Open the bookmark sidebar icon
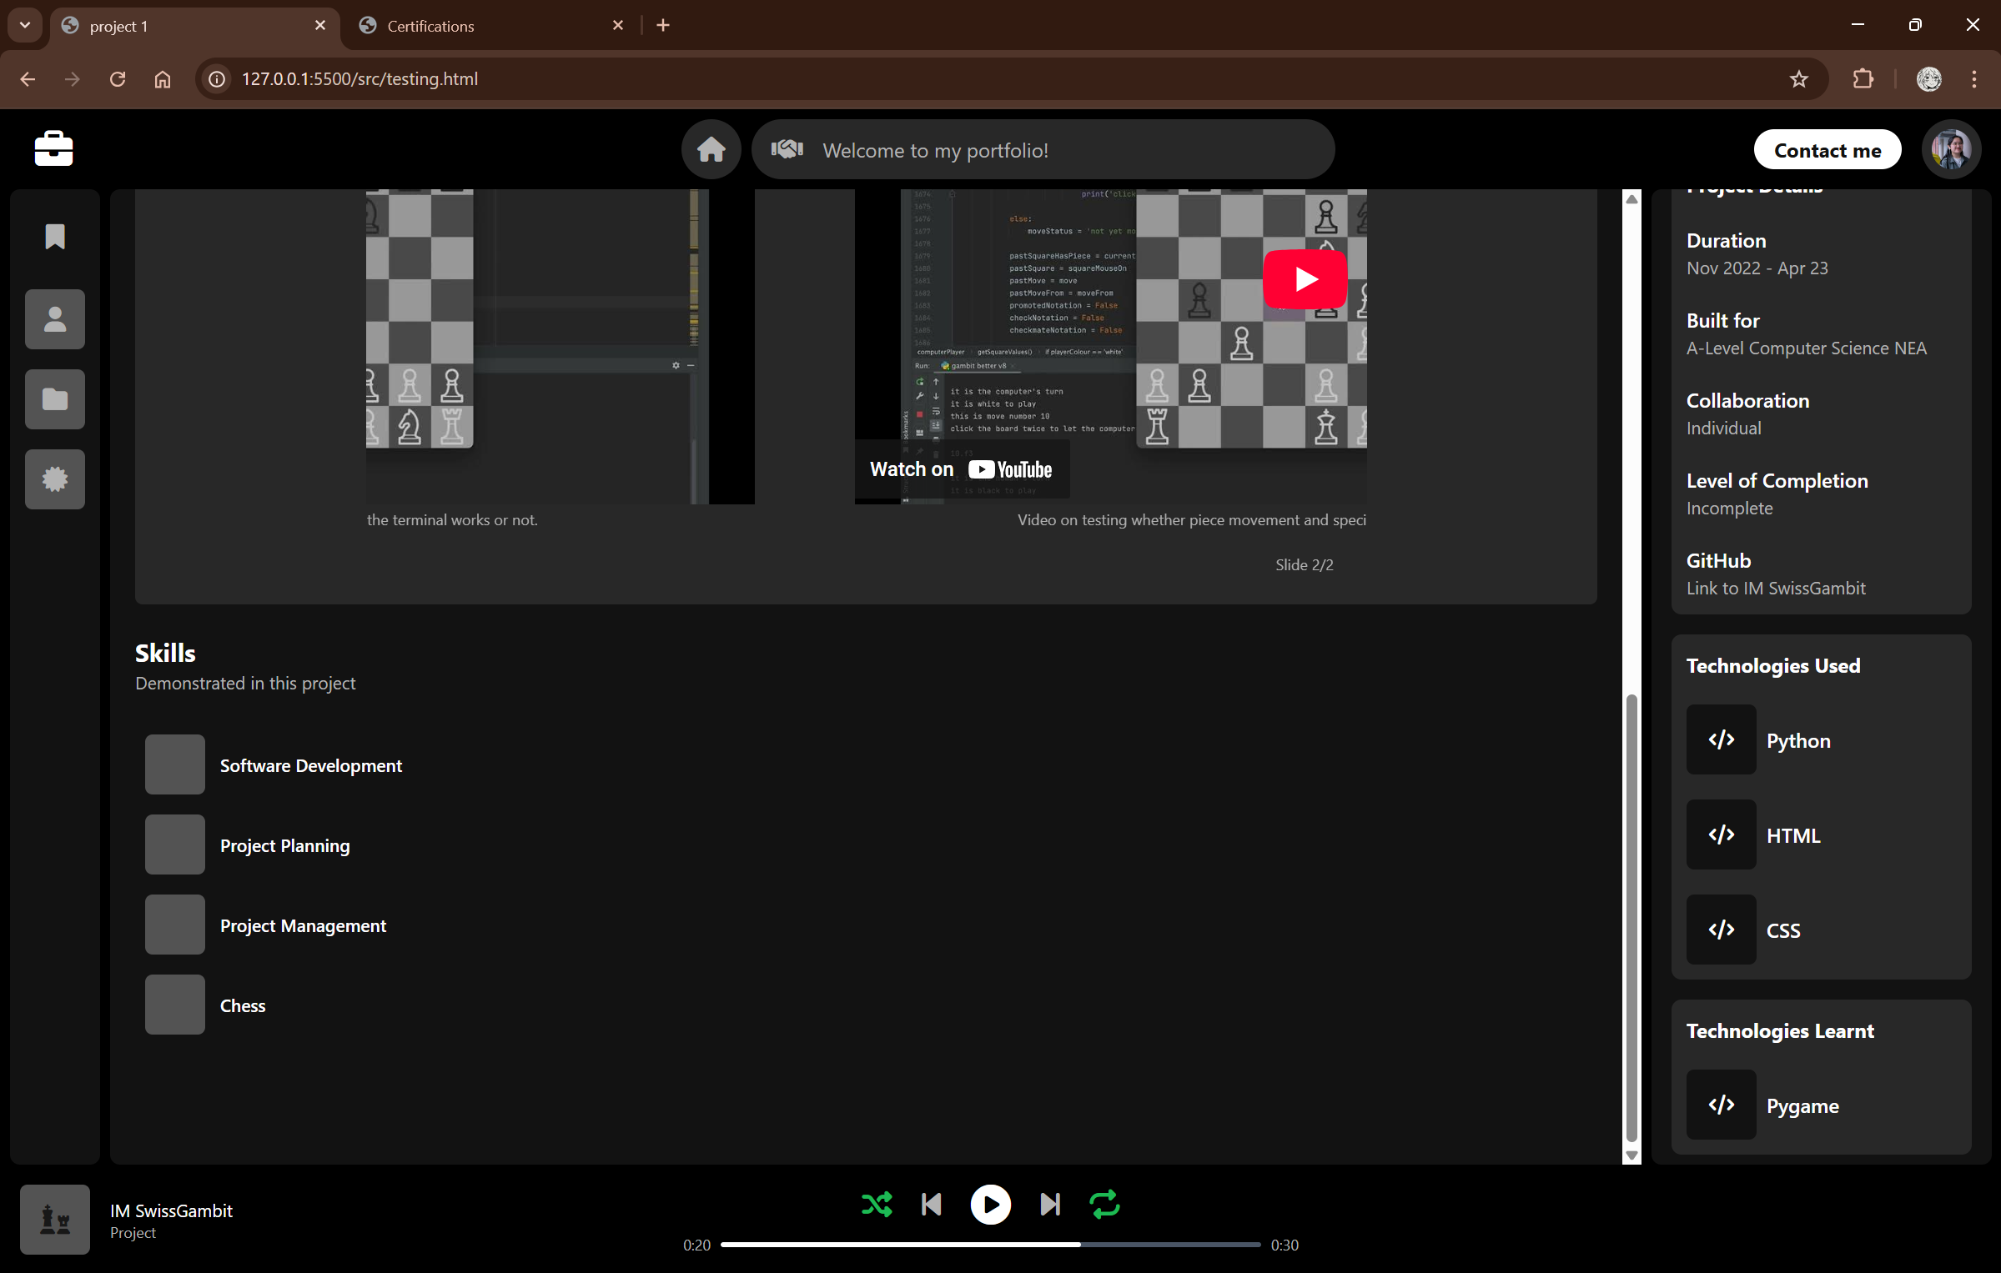This screenshot has width=2001, height=1273. pos(55,237)
